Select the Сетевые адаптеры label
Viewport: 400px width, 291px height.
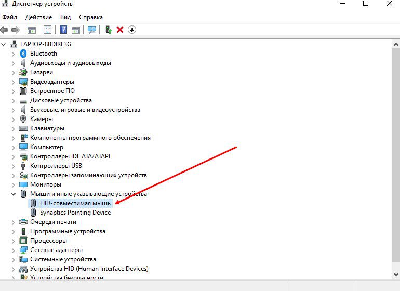tap(56, 250)
